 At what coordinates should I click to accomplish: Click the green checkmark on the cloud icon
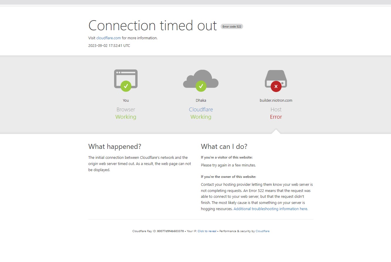point(201,86)
